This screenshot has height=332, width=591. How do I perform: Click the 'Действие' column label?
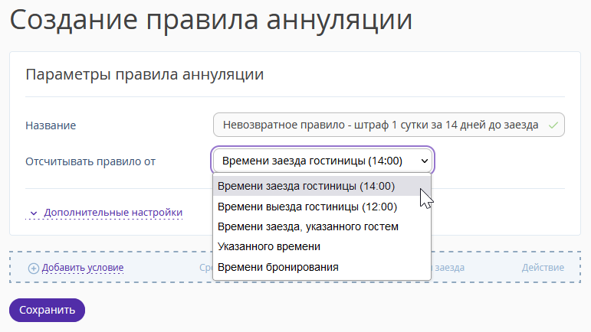pos(543,267)
